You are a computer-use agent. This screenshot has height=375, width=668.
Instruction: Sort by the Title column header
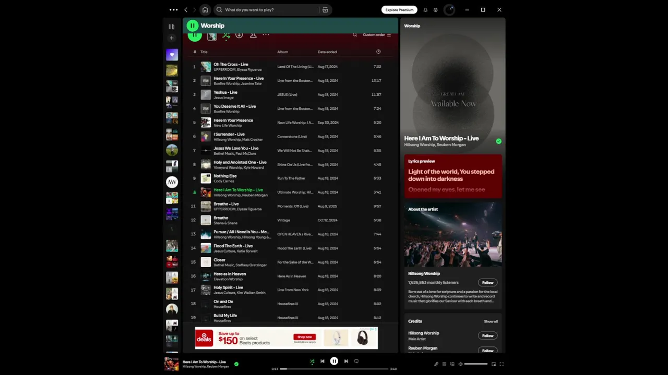(204, 52)
